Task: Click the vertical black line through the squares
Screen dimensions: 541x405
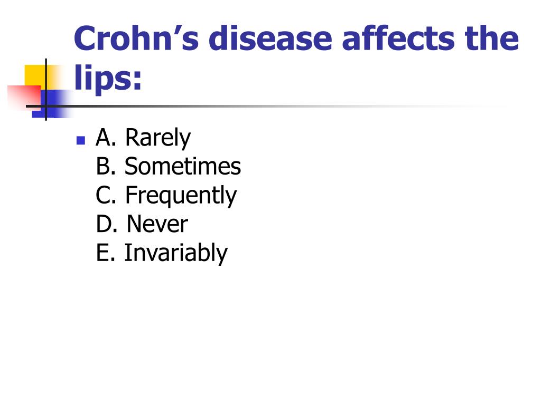Action: point(46,90)
